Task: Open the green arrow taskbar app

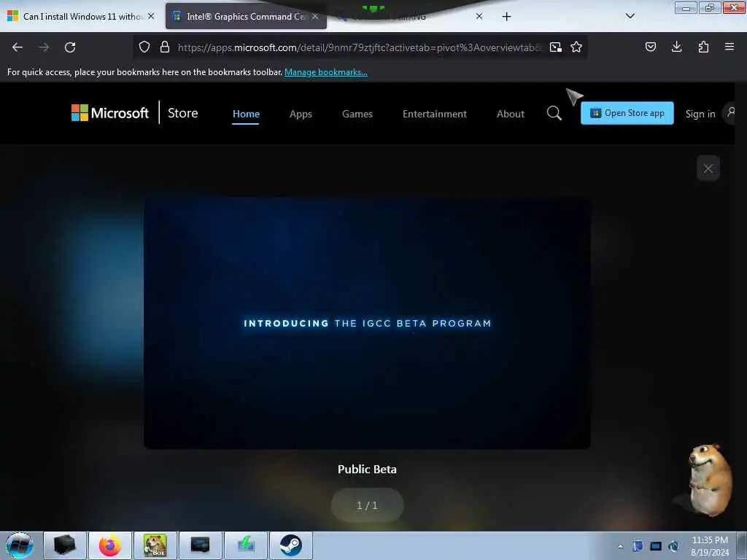Action: coord(246,545)
